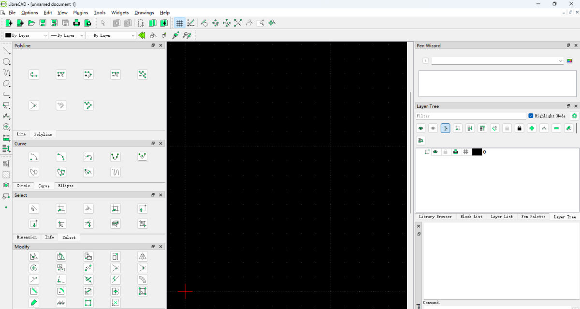Add a new layer in Layer Tree
Image resolution: width=580 pixels, height=309 pixels.
coord(532,128)
